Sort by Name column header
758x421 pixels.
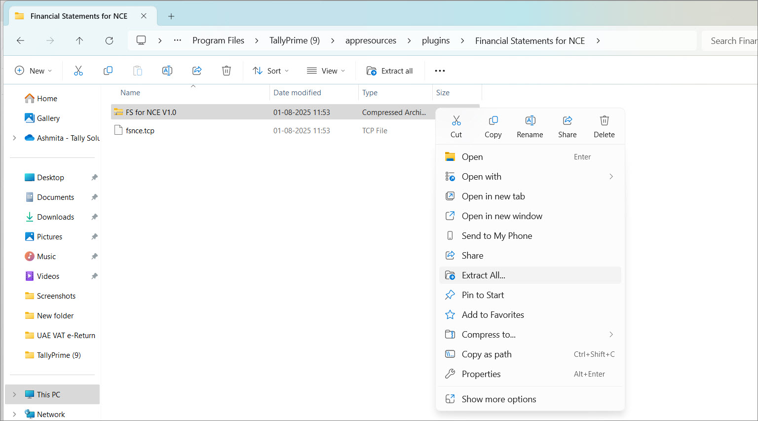coord(130,93)
